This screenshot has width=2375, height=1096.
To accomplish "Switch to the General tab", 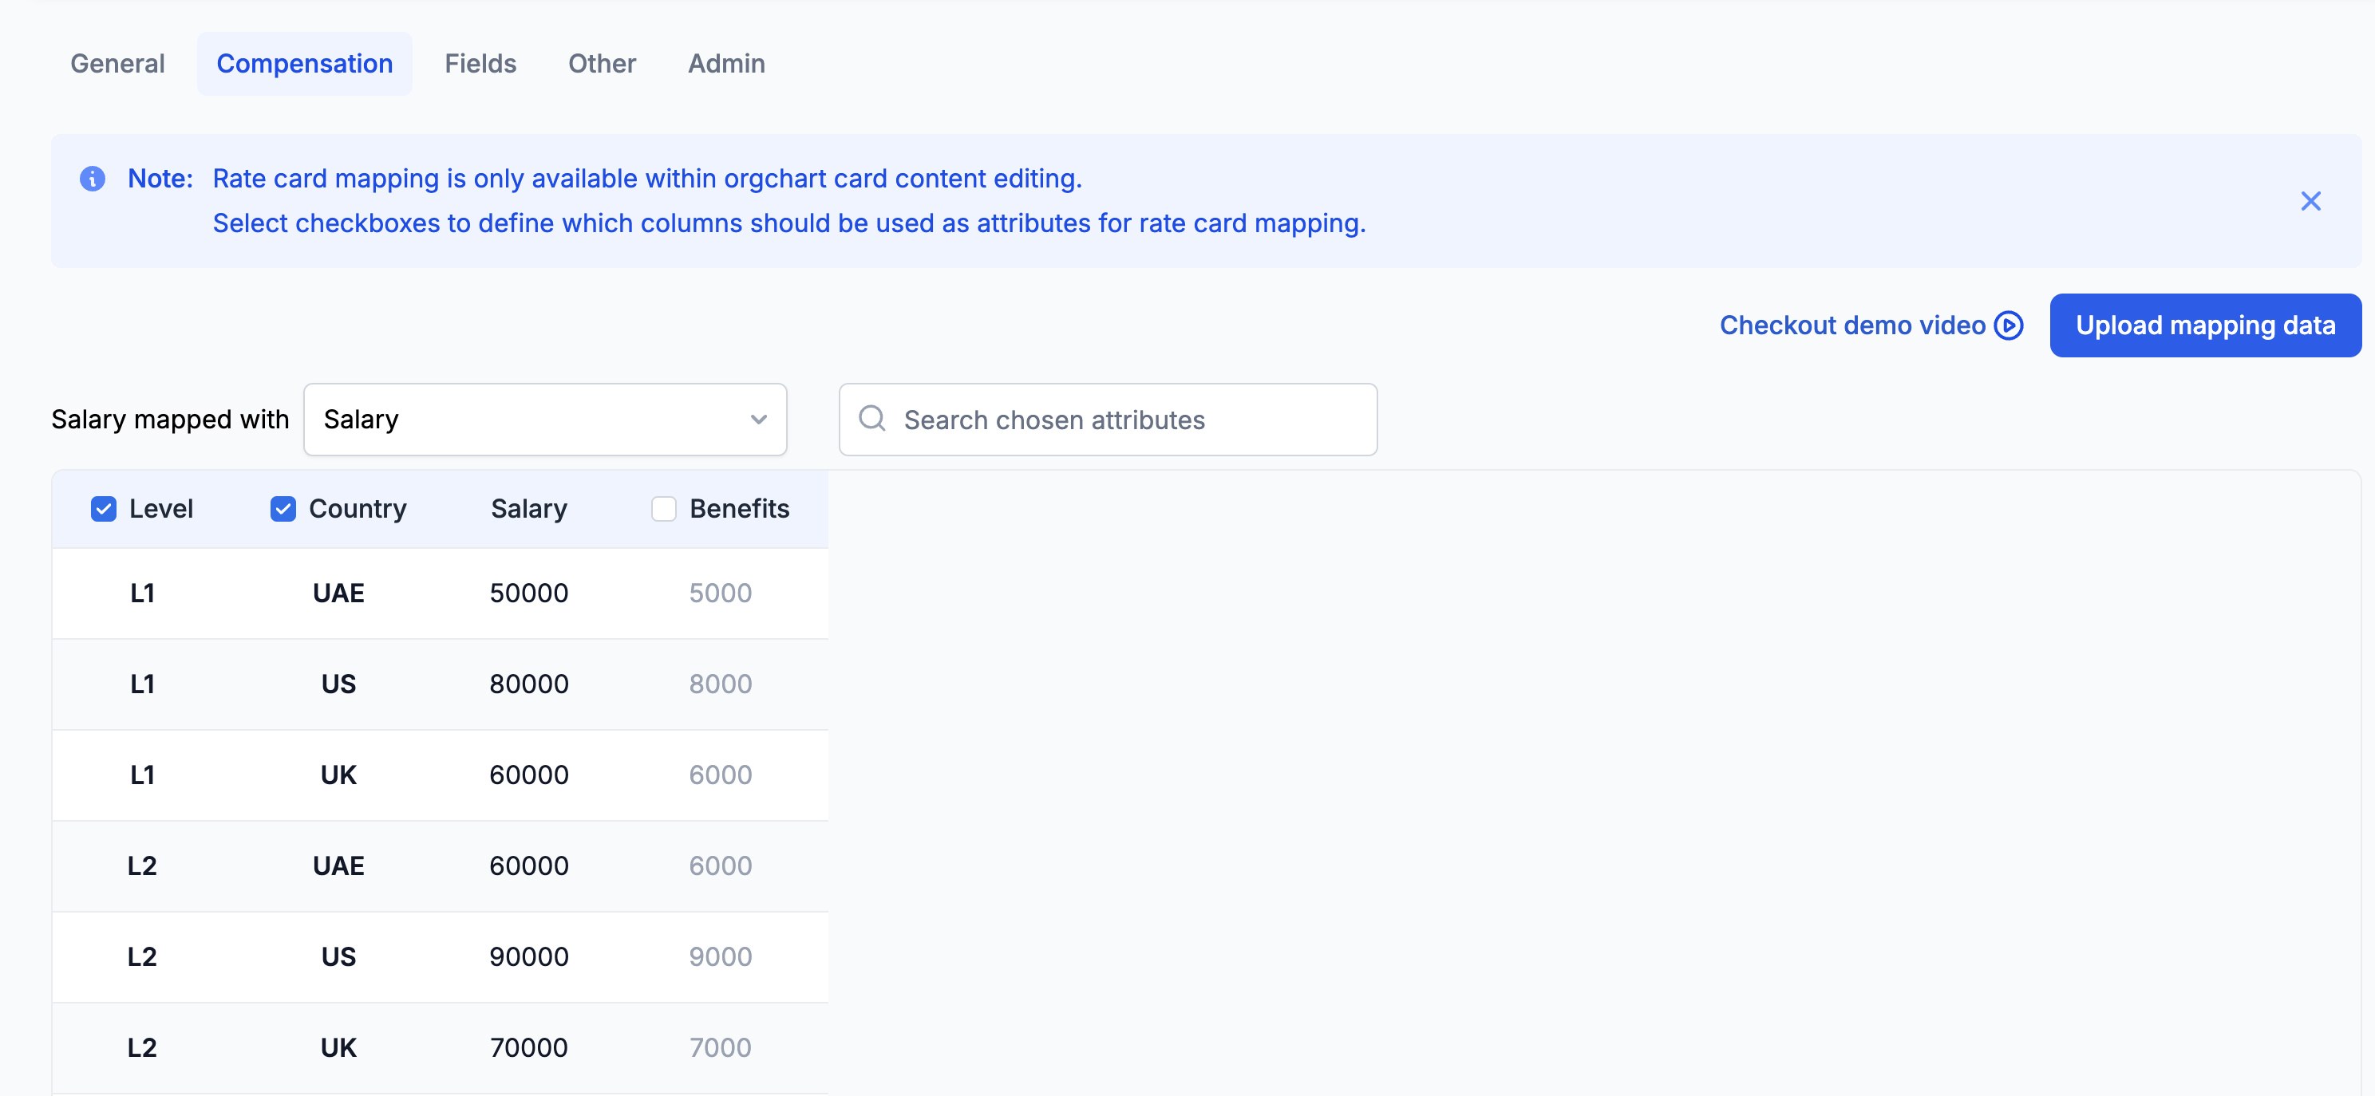I will coord(117,64).
